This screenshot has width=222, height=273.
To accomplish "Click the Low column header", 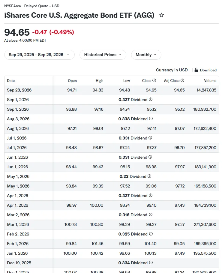I will 127,81.
